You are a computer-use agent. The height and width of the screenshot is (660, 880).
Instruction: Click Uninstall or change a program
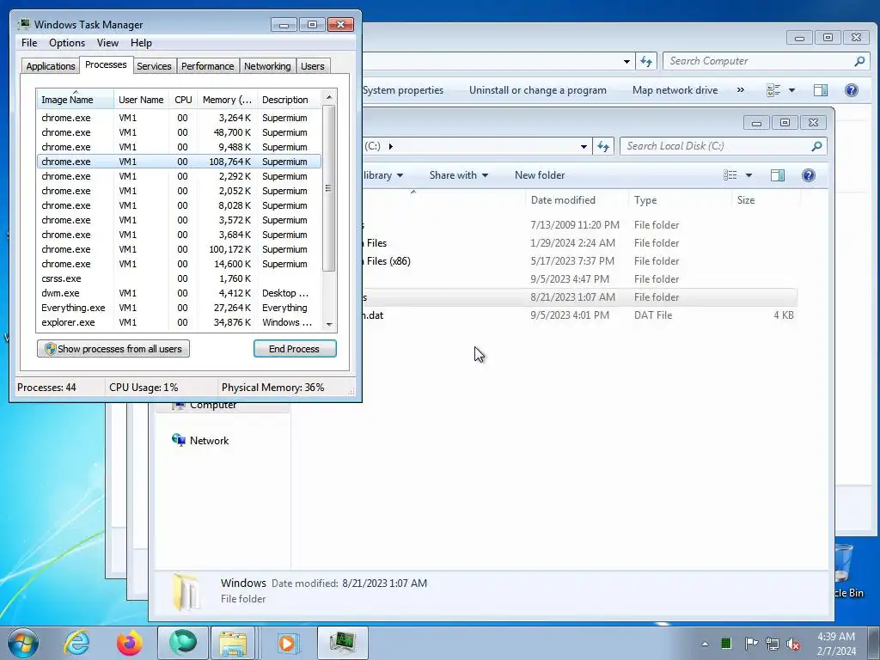coord(538,89)
